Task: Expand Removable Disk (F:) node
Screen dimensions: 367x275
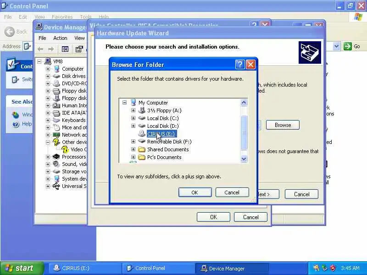Action: [133, 141]
